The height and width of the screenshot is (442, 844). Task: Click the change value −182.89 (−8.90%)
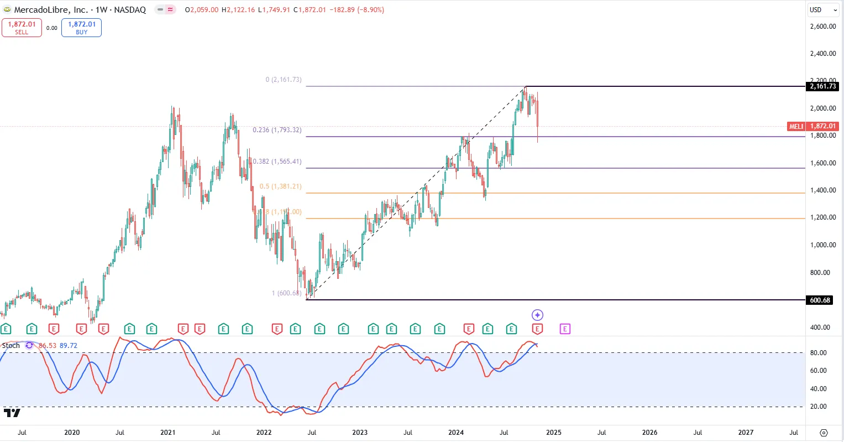(357, 10)
